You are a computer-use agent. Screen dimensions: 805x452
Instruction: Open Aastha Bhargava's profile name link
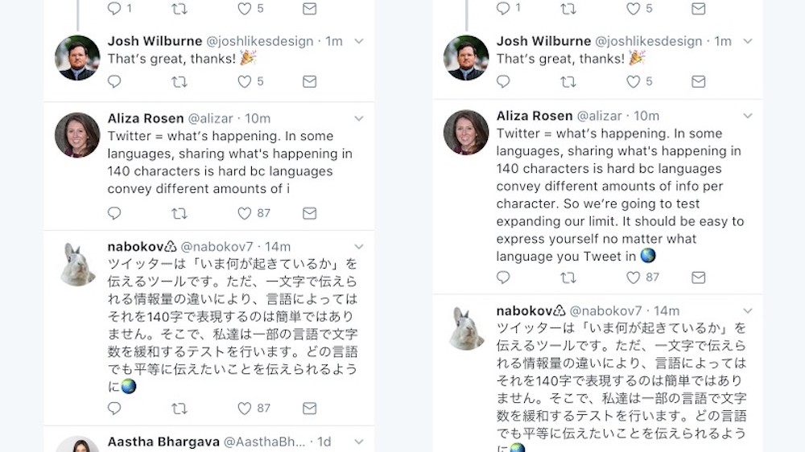point(163,442)
